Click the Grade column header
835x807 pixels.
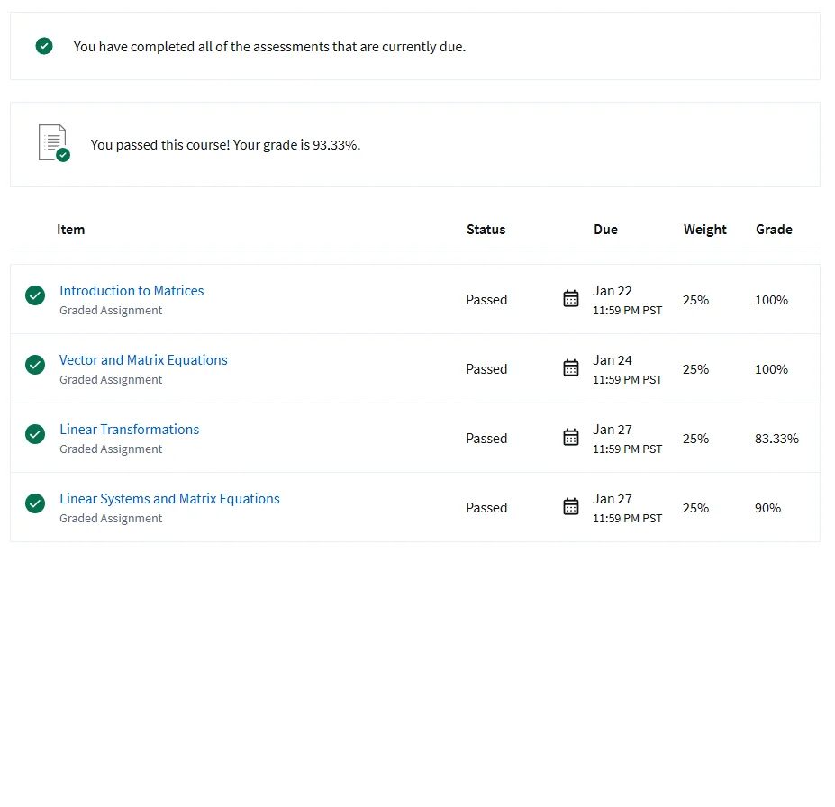(774, 230)
